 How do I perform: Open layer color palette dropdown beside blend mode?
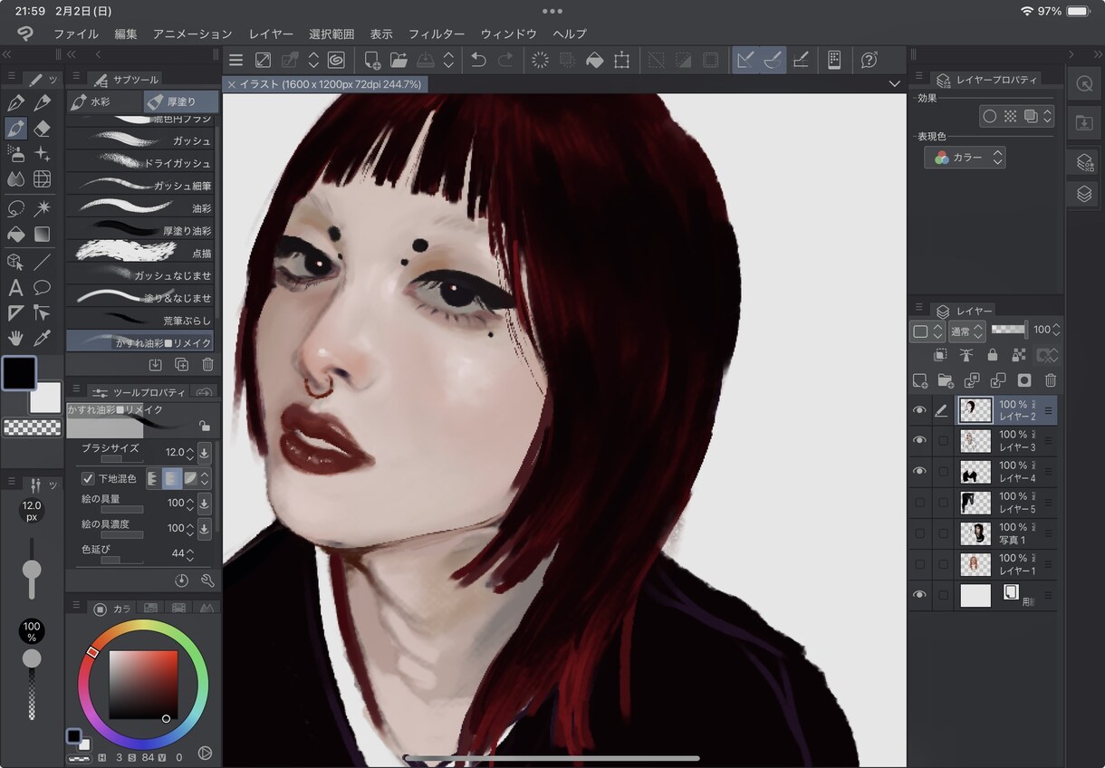point(927,331)
